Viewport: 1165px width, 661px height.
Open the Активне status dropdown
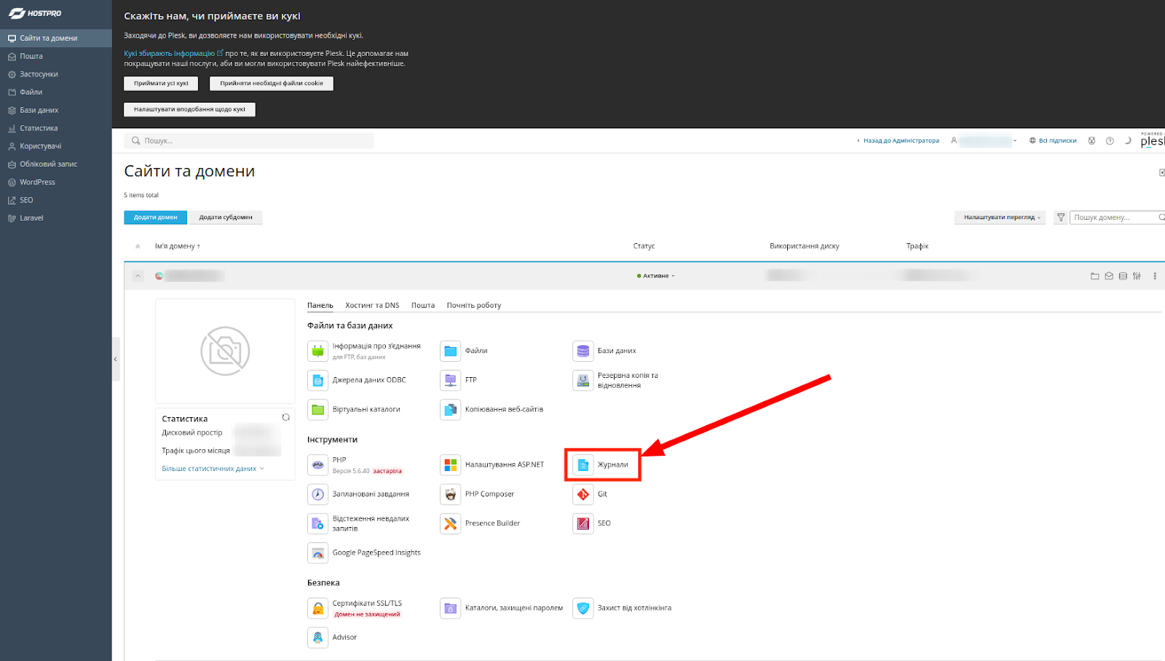tap(656, 276)
